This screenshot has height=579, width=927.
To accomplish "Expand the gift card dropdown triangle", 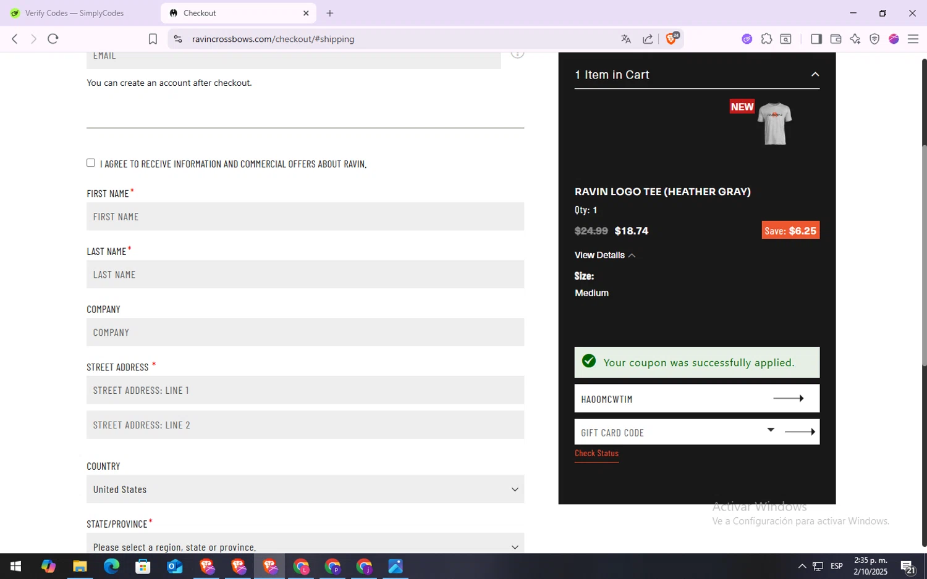I will coord(771,430).
